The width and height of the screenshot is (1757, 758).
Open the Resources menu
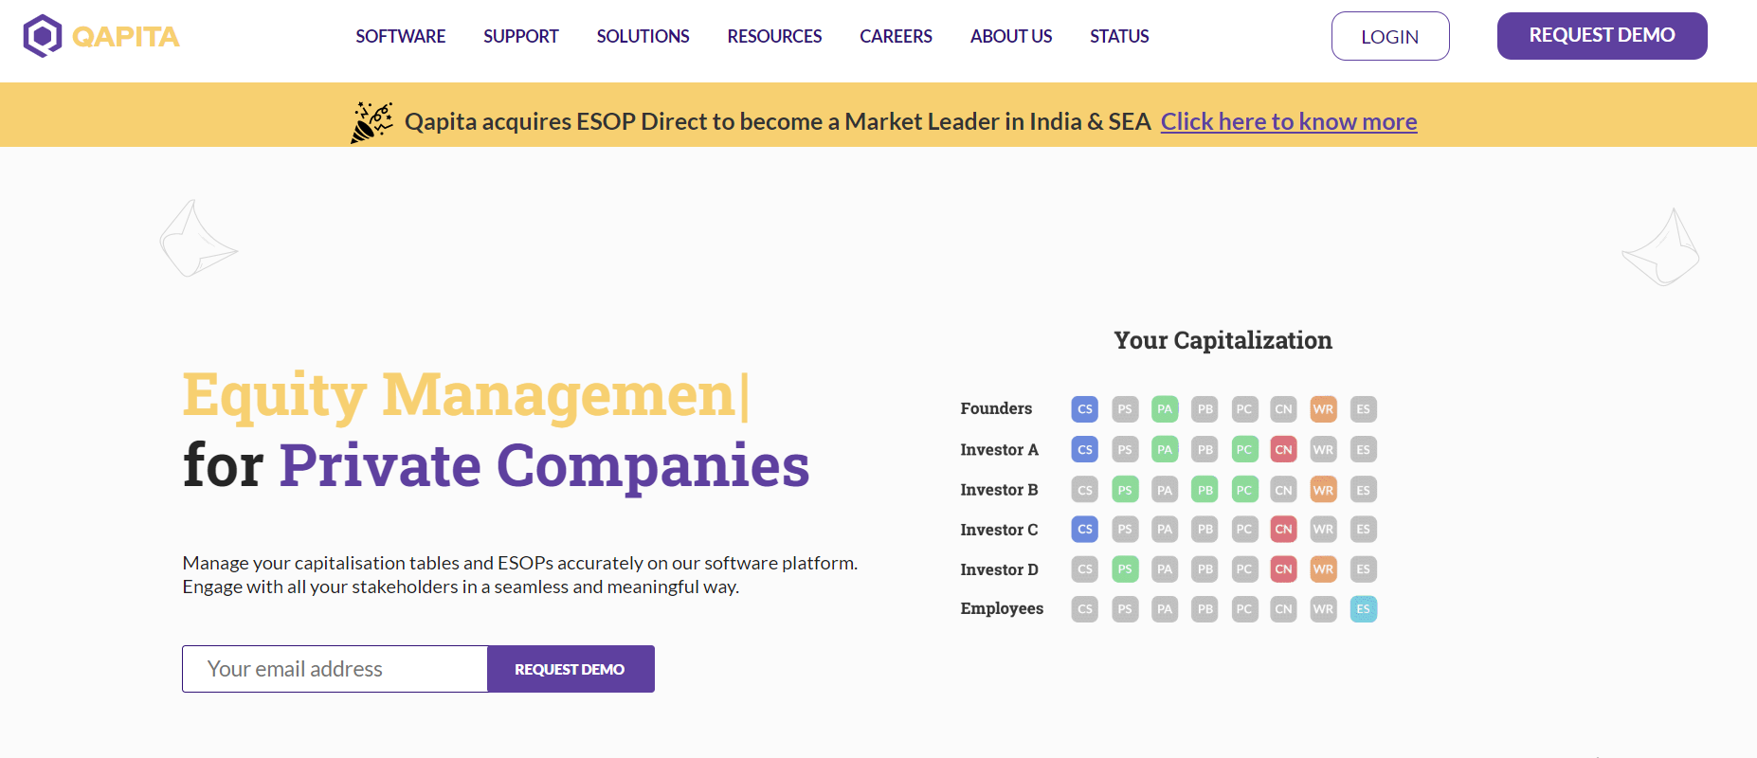pyautogui.click(x=774, y=36)
